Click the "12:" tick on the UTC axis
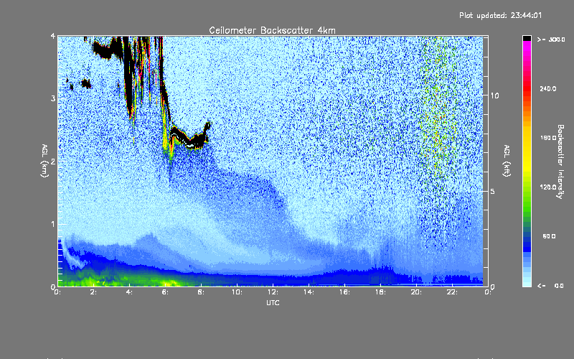The width and height of the screenshot is (574, 359). 273,292
